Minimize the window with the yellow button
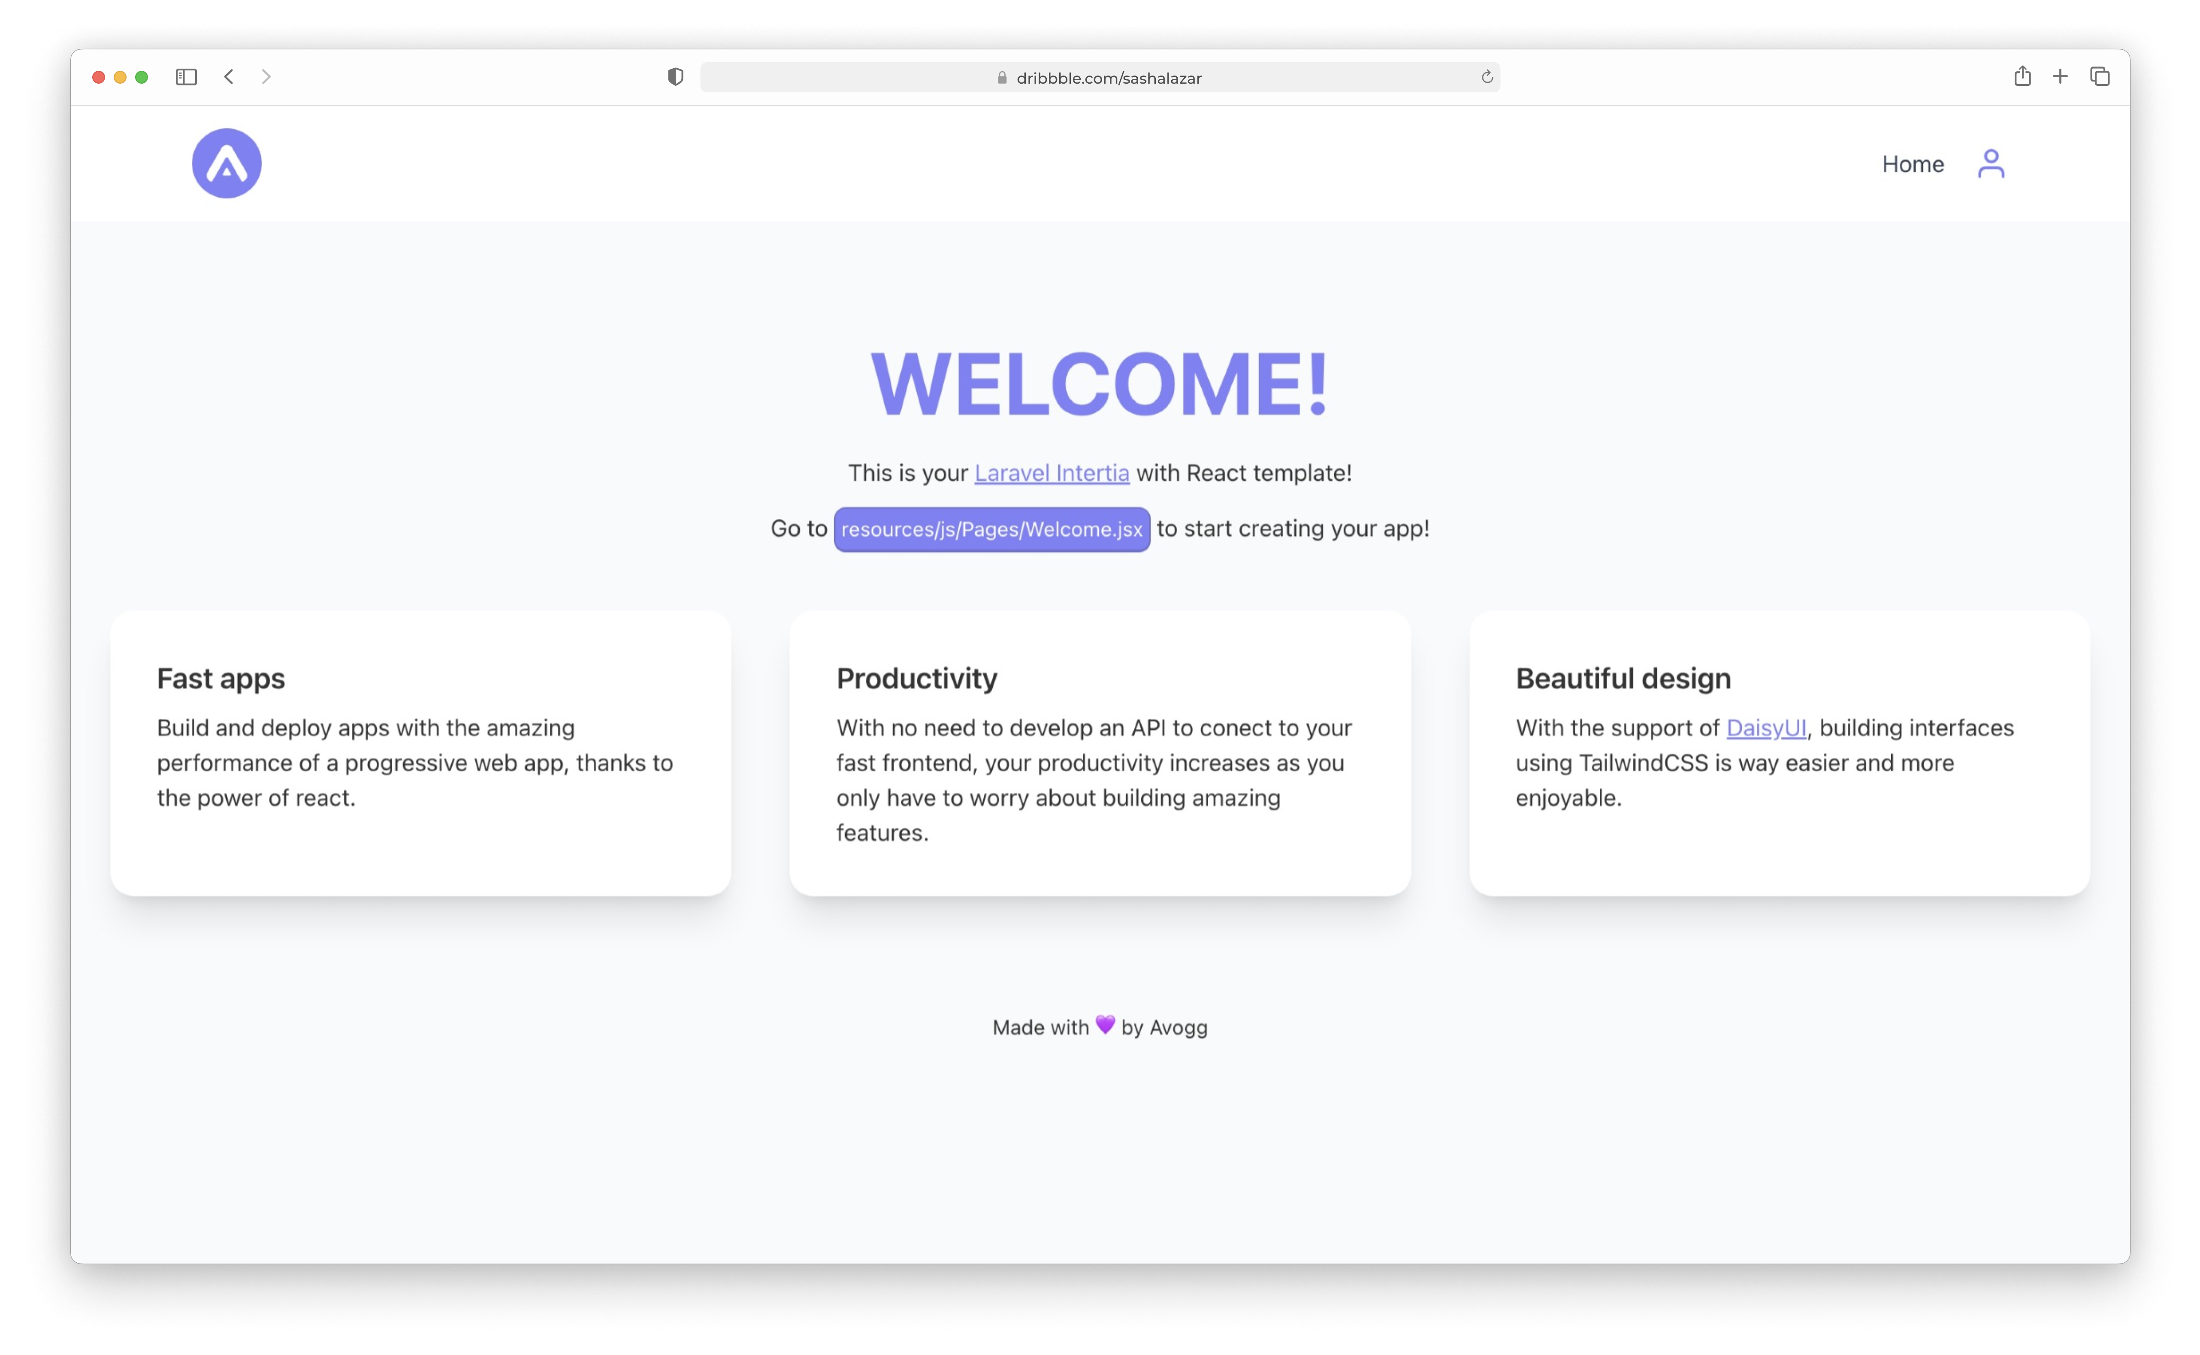The width and height of the screenshot is (2200, 1355). click(x=120, y=77)
